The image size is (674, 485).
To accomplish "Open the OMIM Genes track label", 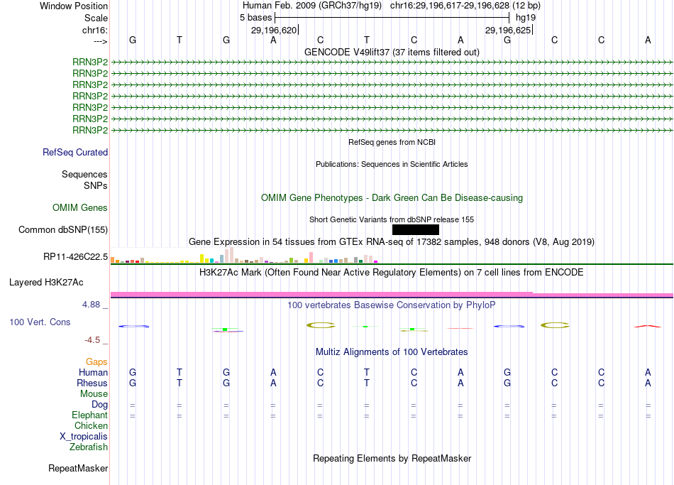I will 80,208.
